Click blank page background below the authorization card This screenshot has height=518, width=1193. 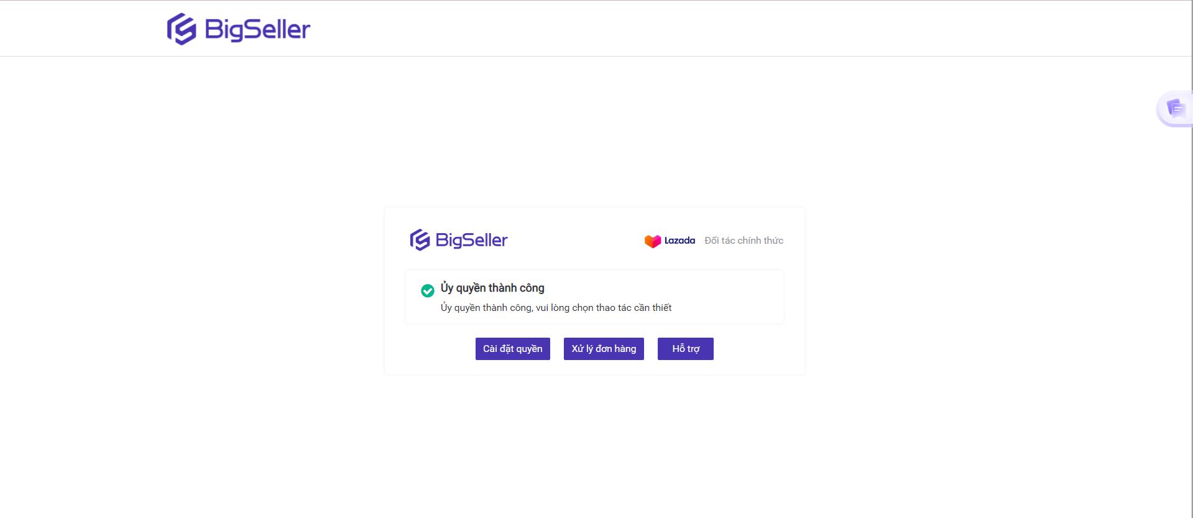tap(594, 448)
